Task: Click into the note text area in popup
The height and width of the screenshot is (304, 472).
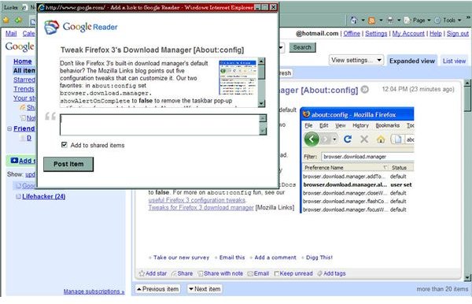Action: coord(160,124)
